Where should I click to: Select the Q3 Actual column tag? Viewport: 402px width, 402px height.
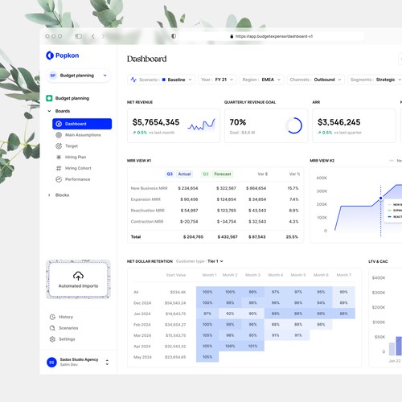(179, 174)
